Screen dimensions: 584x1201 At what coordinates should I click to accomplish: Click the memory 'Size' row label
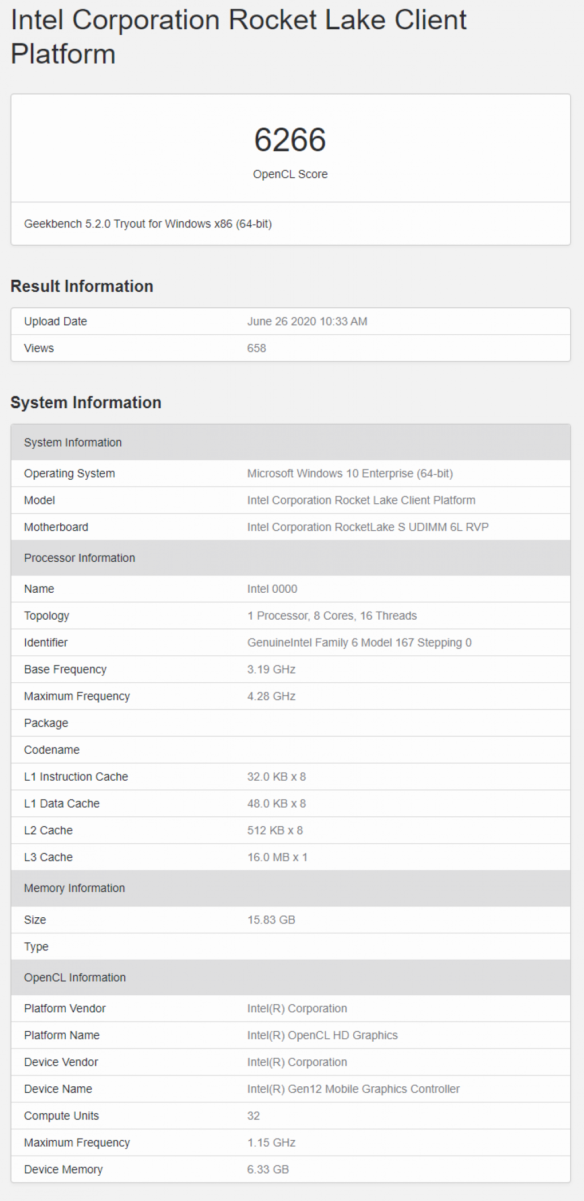tap(35, 920)
